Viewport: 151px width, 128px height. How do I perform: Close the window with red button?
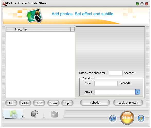tap(147, 4)
